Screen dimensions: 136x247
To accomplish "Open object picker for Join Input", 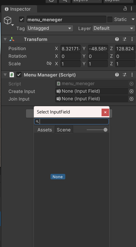I will (x=131, y=99).
